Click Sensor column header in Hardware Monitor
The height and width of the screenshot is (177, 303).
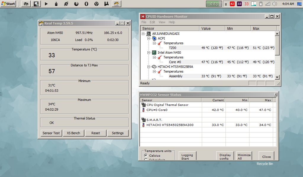pos(170,29)
